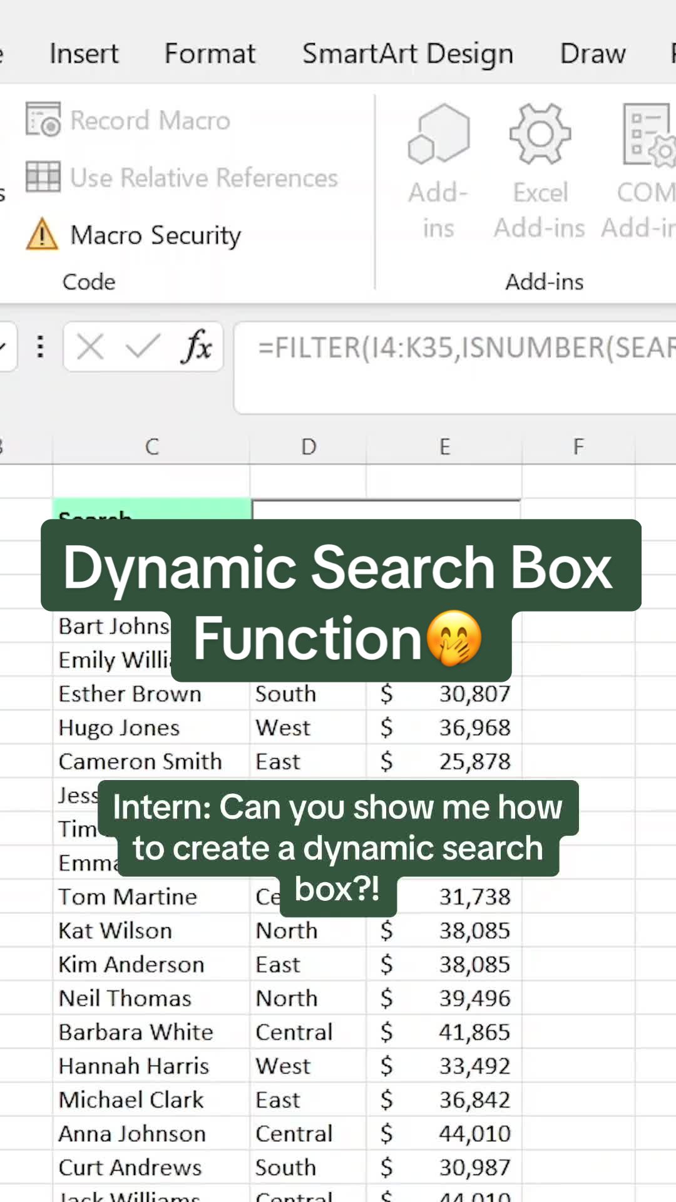Select the Curt Andrews cell
The height and width of the screenshot is (1202, 676).
pyautogui.click(x=151, y=1167)
